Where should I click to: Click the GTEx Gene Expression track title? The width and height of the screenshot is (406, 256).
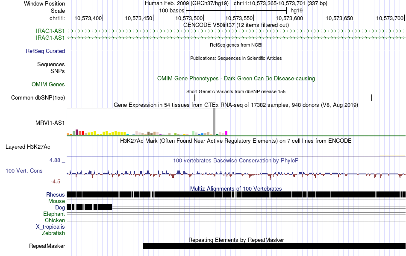coord(236,105)
